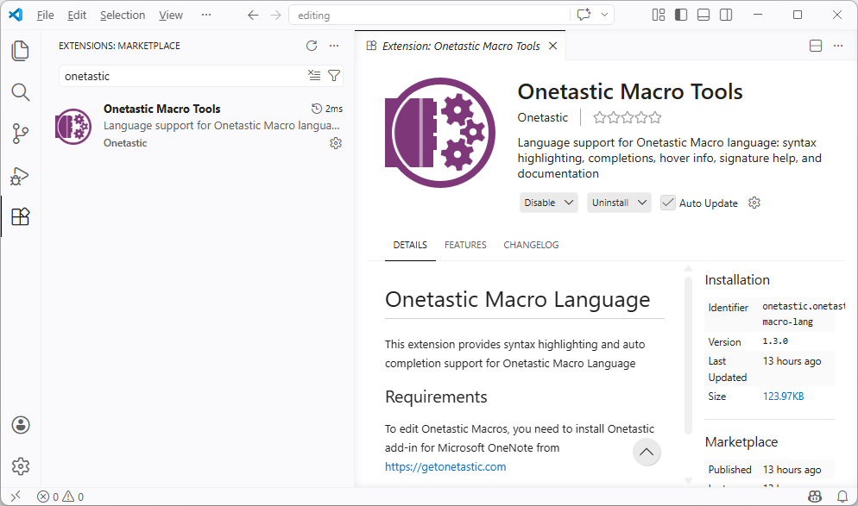Open the filter extensions icon
The width and height of the screenshot is (858, 506).
coord(334,76)
